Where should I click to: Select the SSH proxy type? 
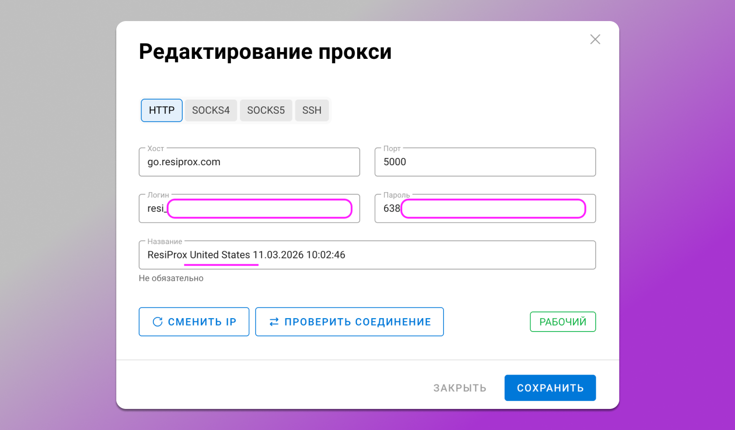pyautogui.click(x=312, y=110)
